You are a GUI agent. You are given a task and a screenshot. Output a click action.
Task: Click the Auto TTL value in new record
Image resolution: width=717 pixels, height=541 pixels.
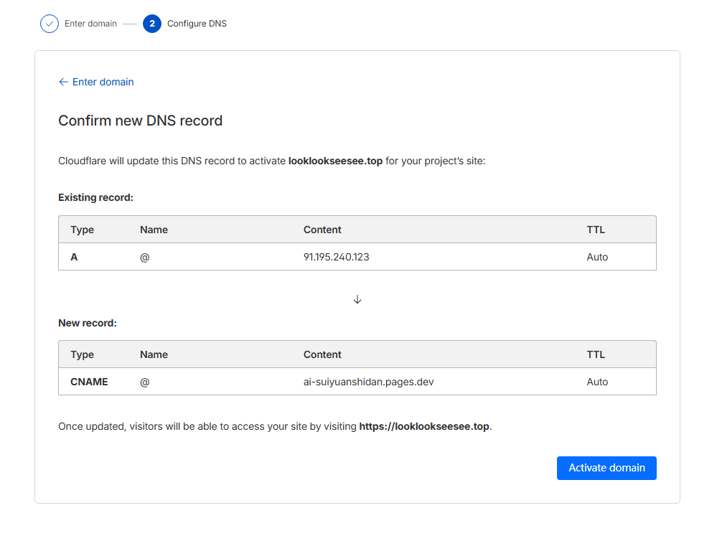click(x=597, y=382)
